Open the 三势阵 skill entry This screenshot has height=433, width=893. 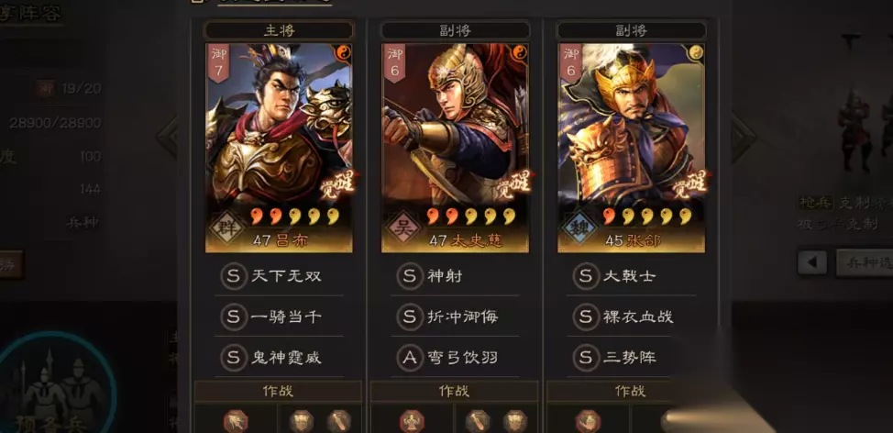(631, 358)
